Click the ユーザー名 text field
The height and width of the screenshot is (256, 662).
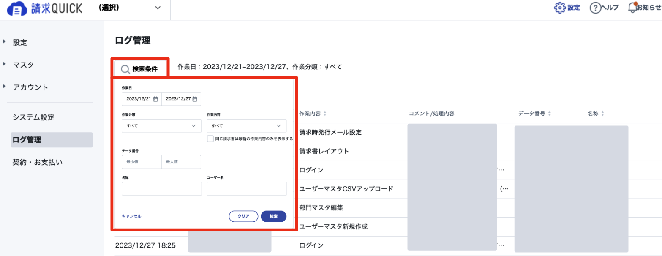[x=247, y=189]
